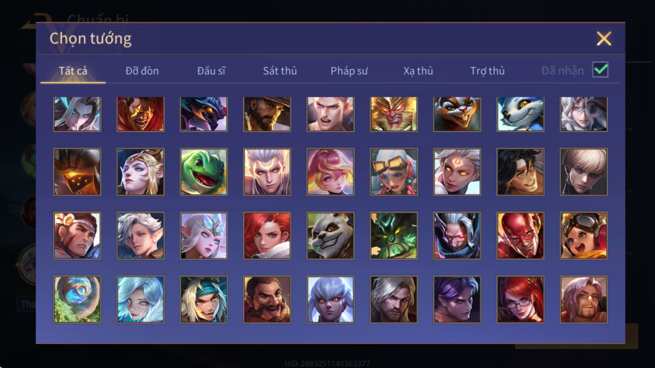This screenshot has height=368, width=655.
Task: Select the bearded cowboy hat hero
Action: [x=267, y=114]
